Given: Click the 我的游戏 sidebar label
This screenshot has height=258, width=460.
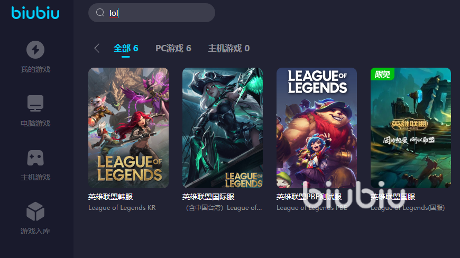Looking at the screenshot, I should coord(35,69).
